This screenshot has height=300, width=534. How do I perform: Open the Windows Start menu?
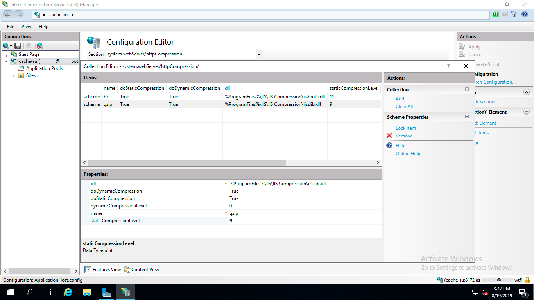10,292
